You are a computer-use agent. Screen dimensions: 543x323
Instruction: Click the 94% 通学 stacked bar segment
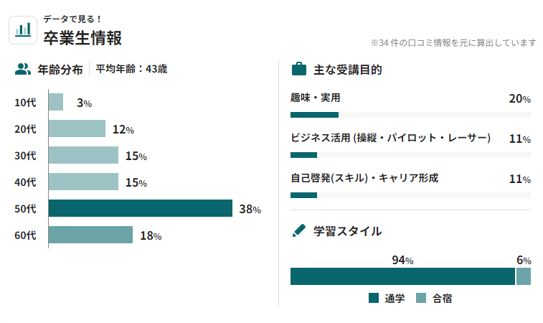pyautogui.click(x=402, y=277)
